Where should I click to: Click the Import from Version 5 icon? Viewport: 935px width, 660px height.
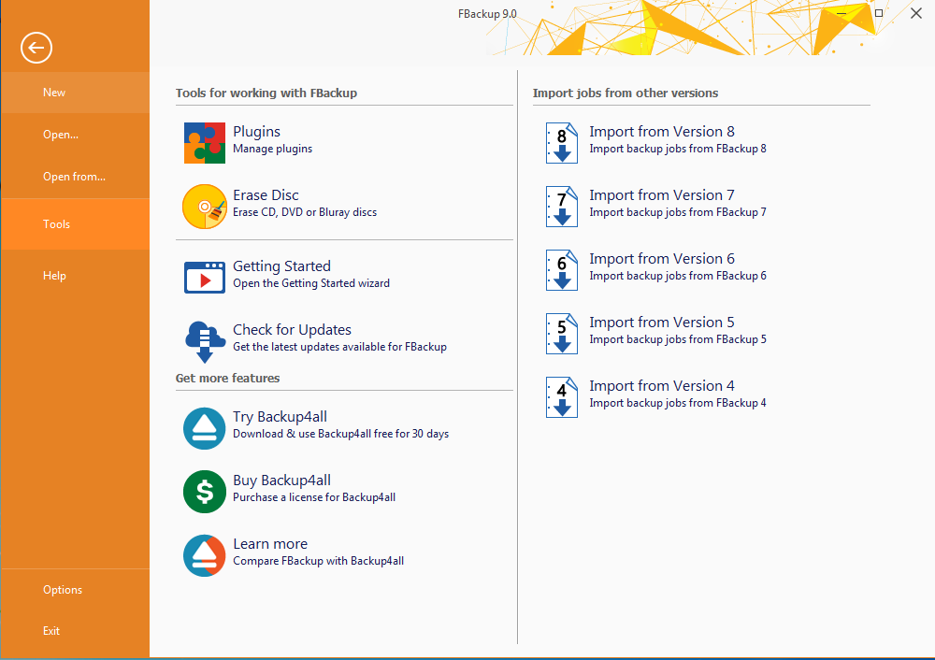tap(562, 334)
